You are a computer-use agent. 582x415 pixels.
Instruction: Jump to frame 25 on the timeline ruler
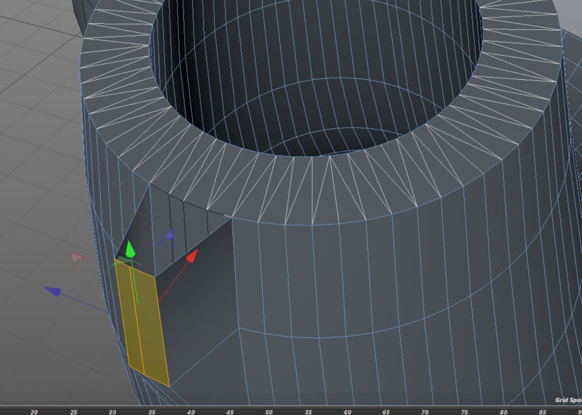click(73, 412)
